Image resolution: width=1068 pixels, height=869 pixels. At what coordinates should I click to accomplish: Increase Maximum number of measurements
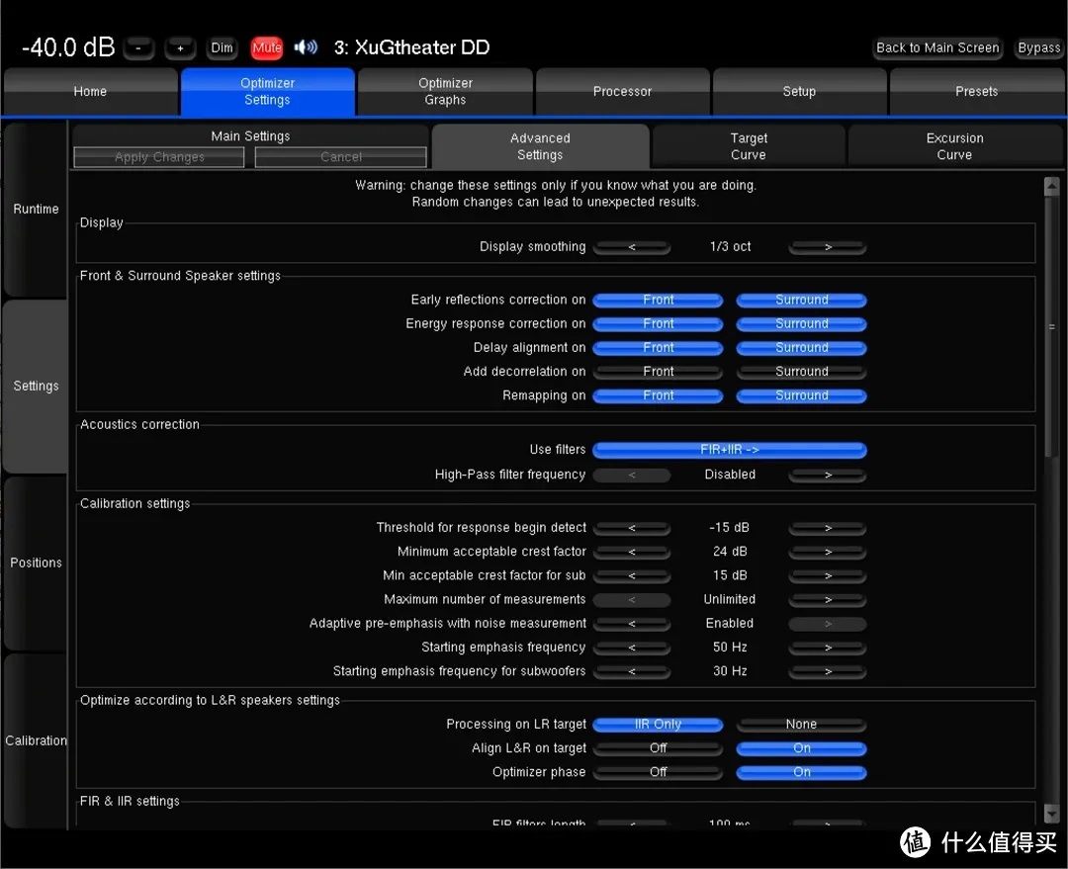pos(828,599)
